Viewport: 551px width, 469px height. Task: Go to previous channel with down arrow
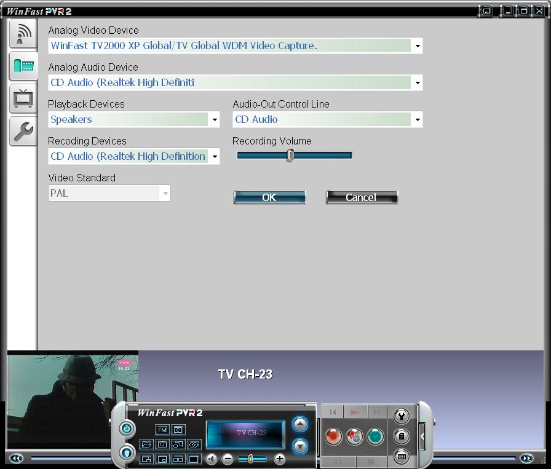point(299,446)
